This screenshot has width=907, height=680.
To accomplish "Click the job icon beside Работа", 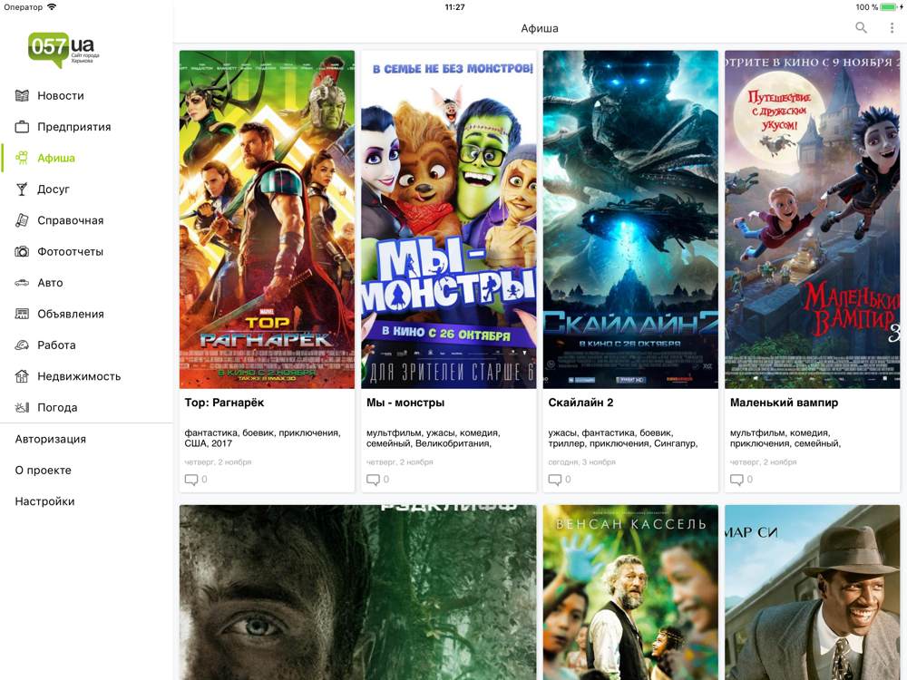I will (22, 345).
